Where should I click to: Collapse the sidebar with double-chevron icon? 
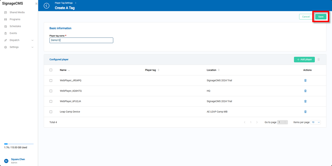coord(36,3)
